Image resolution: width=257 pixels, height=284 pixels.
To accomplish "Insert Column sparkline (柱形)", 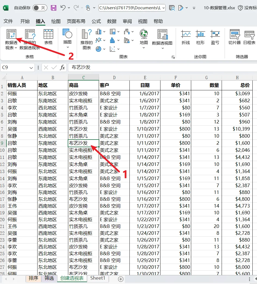I will tap(200, 37).
